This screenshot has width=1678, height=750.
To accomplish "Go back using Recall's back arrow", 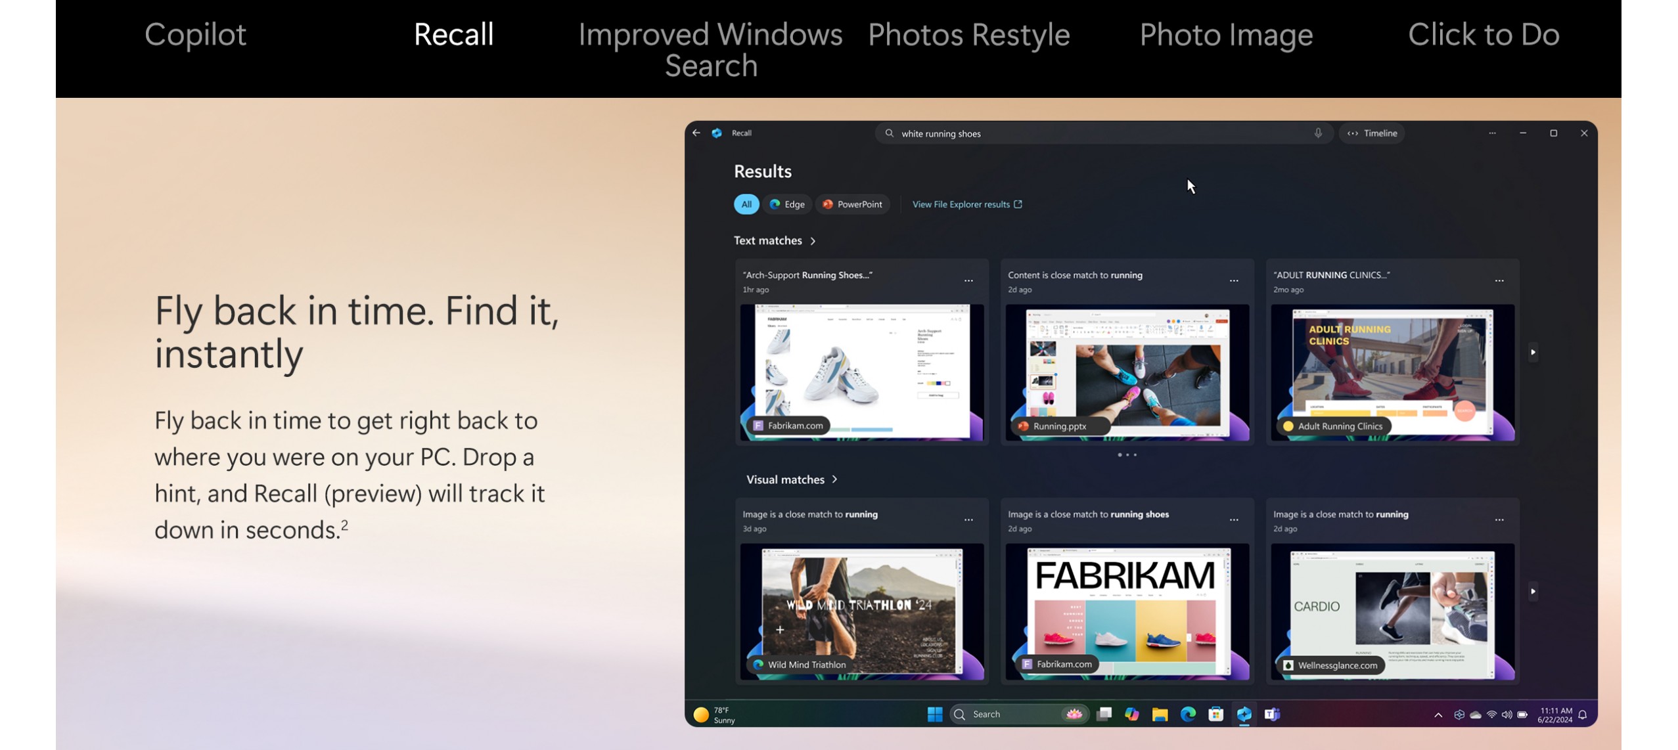I will pyautogui.click(x=696, y=133).
